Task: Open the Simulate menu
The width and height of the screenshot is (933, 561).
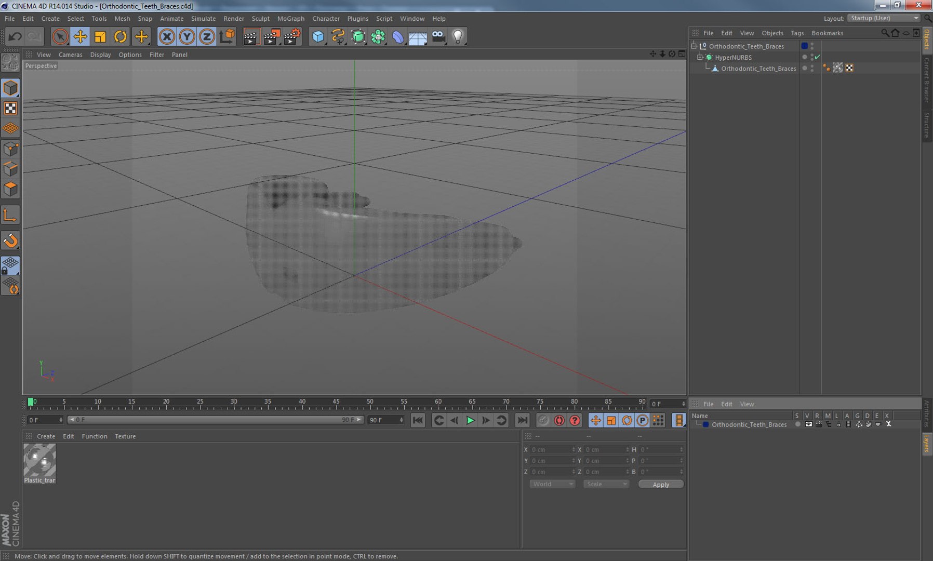Action: (x=203, y=19)
